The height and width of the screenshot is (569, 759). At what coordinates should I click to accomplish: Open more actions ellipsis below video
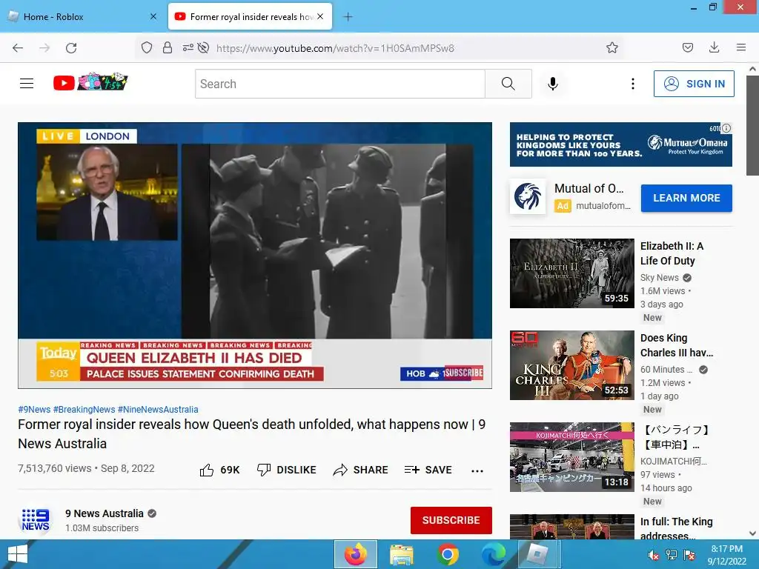tap(477, 470)
